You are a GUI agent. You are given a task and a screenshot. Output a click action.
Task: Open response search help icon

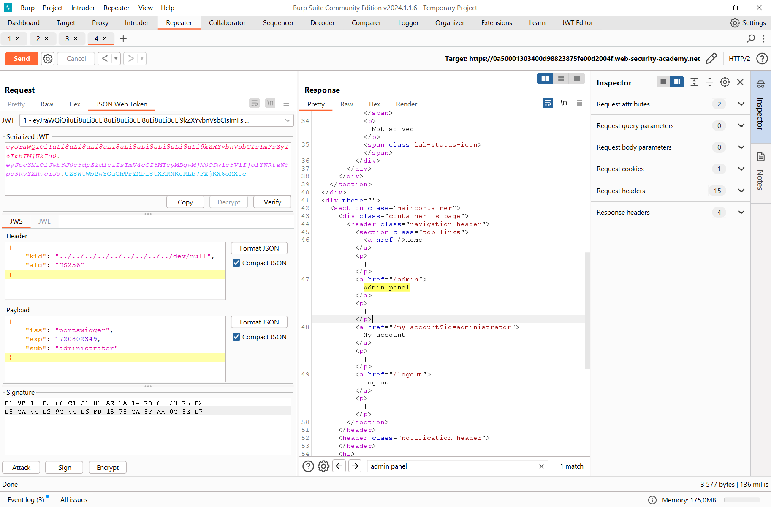pos(308,466)
